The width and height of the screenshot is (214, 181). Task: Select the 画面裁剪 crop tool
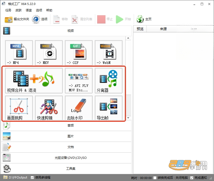[19, 108]
